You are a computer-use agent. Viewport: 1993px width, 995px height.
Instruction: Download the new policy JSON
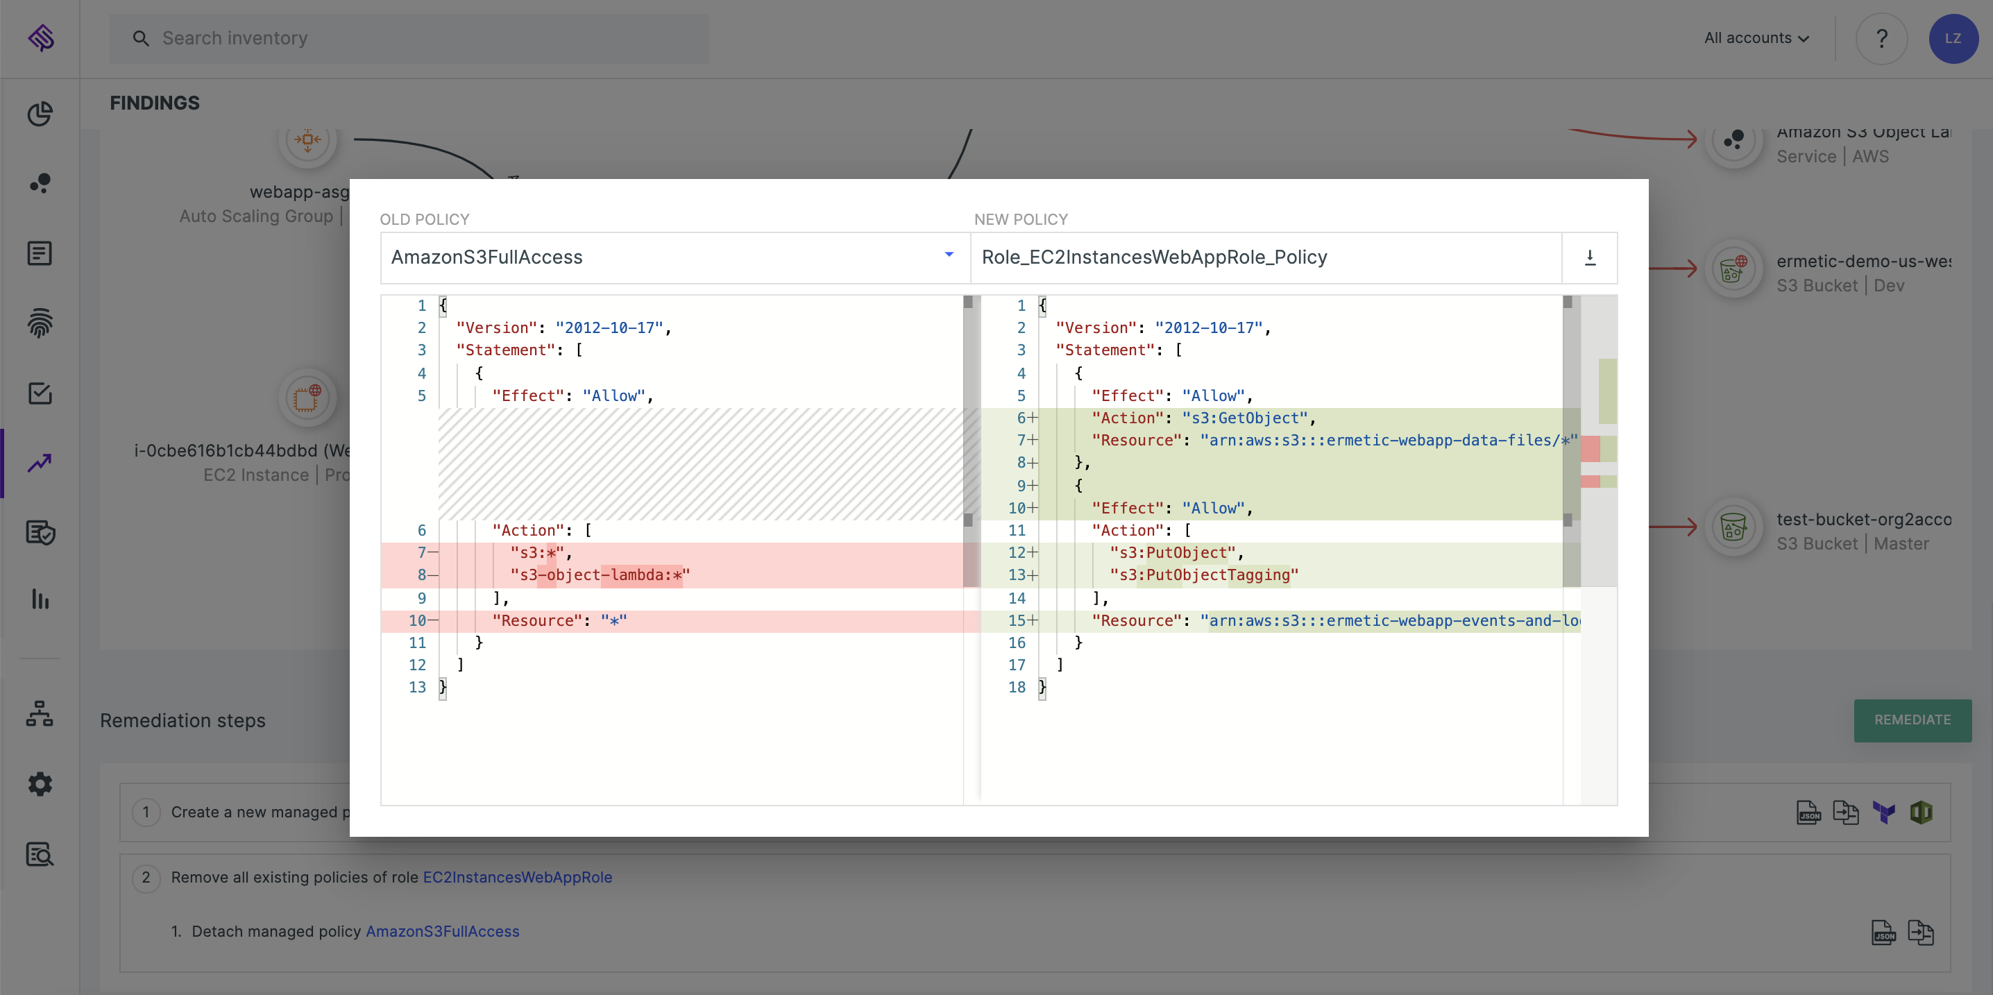(1590, 257)
